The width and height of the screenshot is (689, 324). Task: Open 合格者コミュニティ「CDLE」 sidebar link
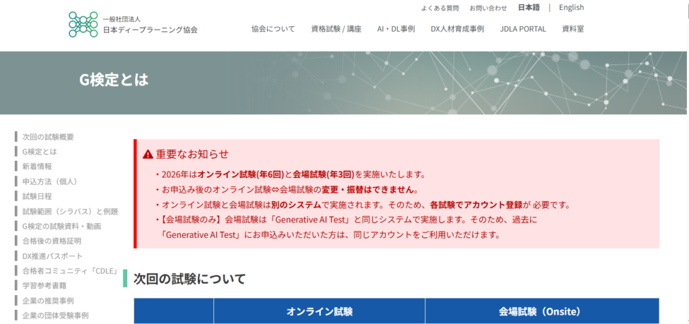tap(70, 271)
